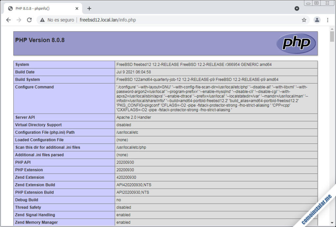The height and width of the screenshot is (227, 336).
Task: Click the globe favicon on the tab
Action: pos(10,8)
